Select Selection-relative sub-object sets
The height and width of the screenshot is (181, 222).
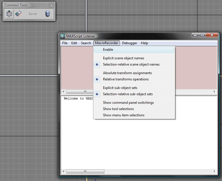click(x=134, y=94)
